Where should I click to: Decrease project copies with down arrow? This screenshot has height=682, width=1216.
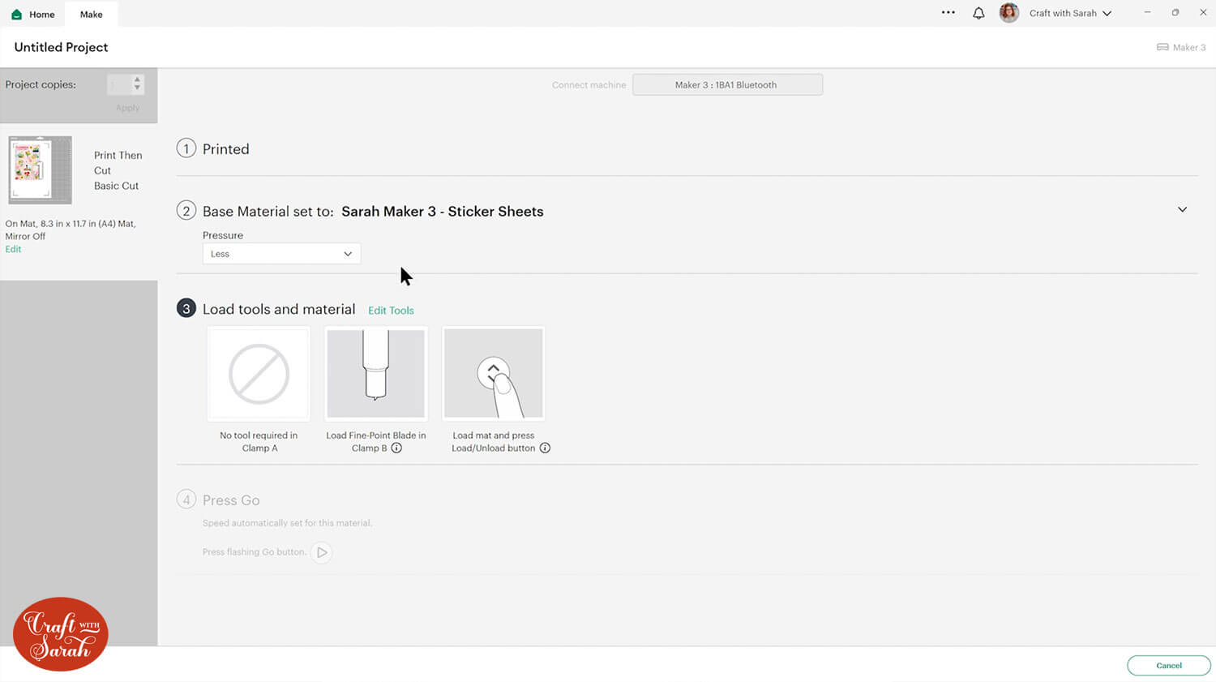click(137, 88)
